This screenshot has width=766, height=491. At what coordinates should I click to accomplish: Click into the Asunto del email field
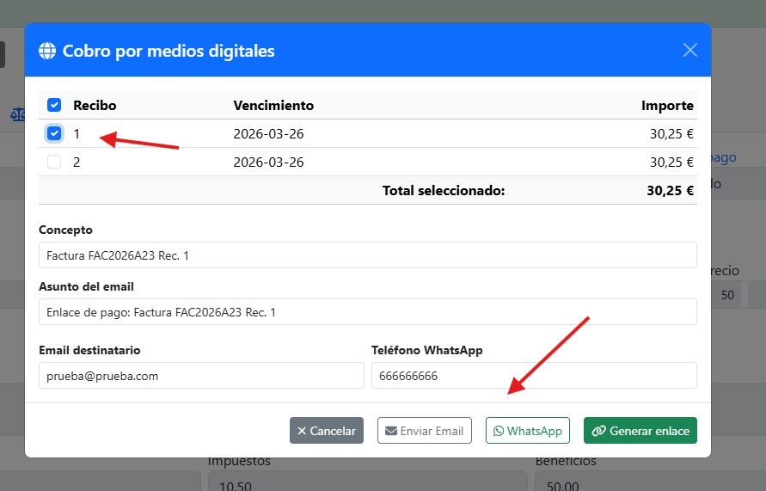[367, 312]
